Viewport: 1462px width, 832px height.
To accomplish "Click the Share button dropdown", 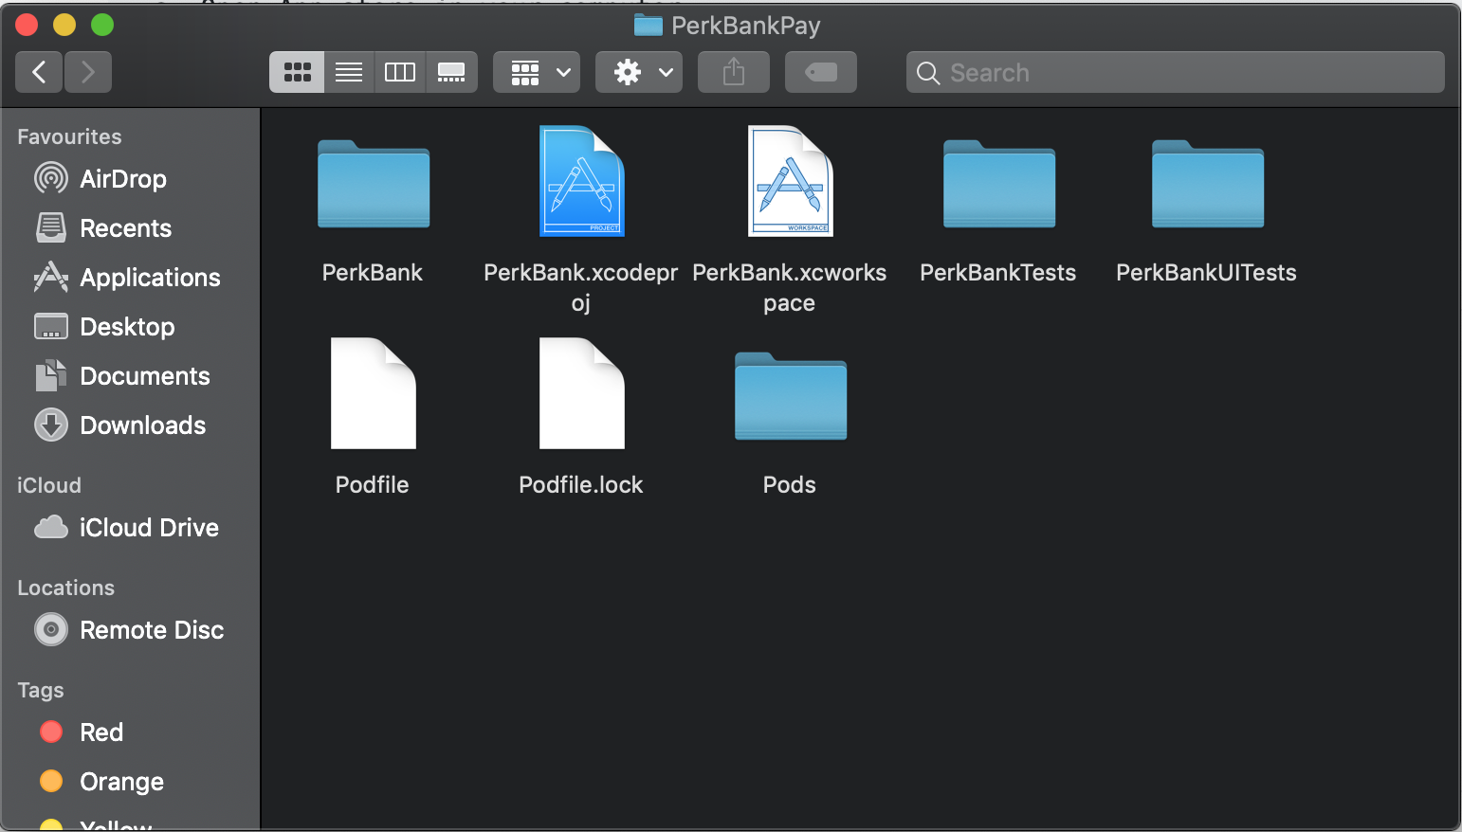I will [733, 71].
